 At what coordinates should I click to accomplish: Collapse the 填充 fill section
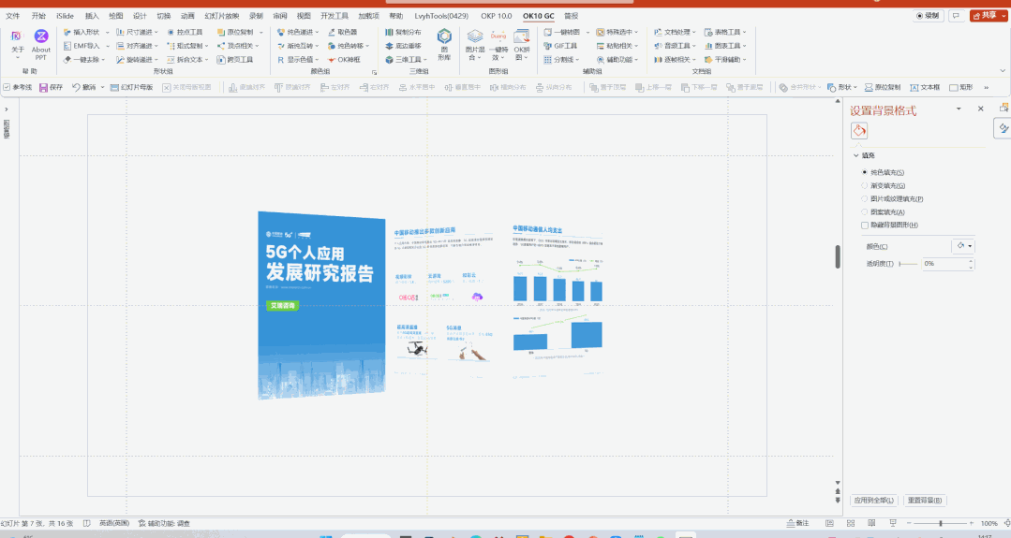856,155
